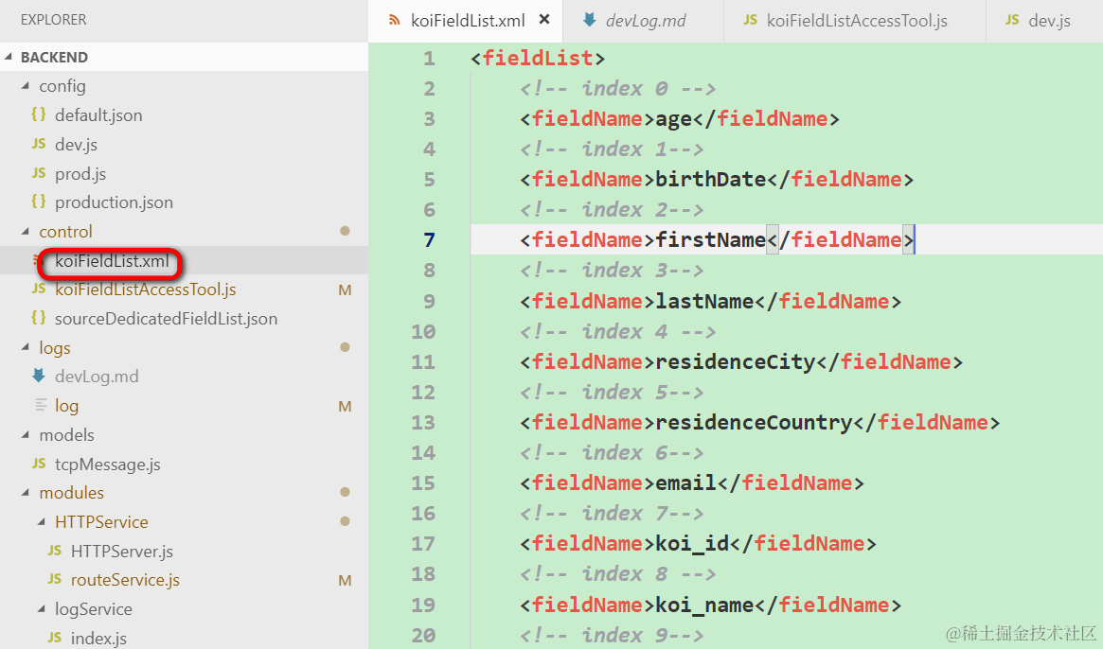Screen dimensions: 1103x649
Task: Open tcpMessage.js file
Action: point(108,465)
